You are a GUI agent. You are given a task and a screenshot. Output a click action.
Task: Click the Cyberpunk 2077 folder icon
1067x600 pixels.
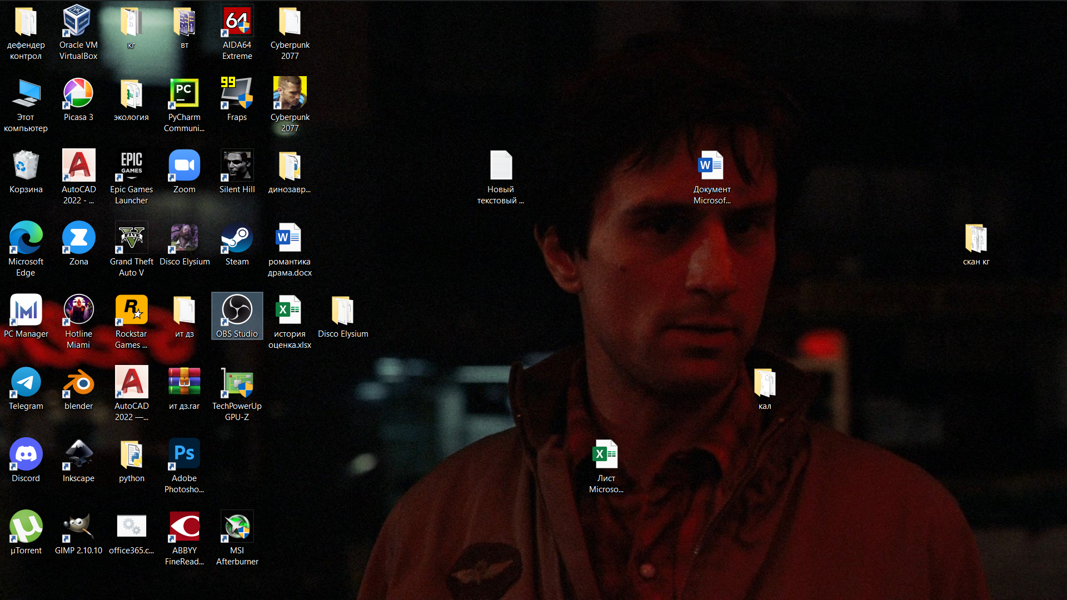point(290,32)
